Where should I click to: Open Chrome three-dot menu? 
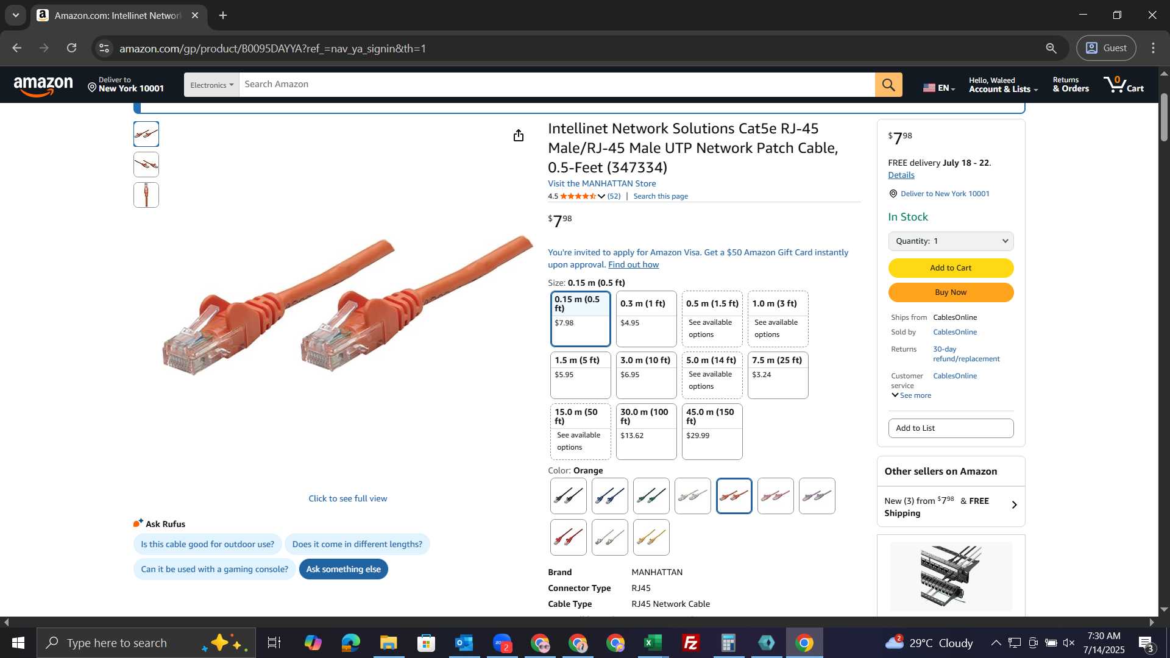(x=1153, y=48)
